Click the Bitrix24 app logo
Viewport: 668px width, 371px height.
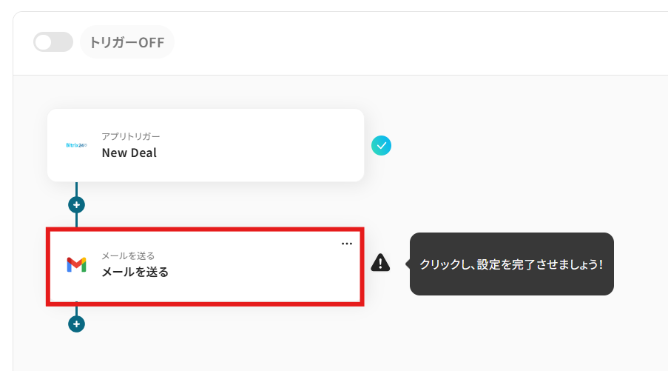(x=76, y=145)
